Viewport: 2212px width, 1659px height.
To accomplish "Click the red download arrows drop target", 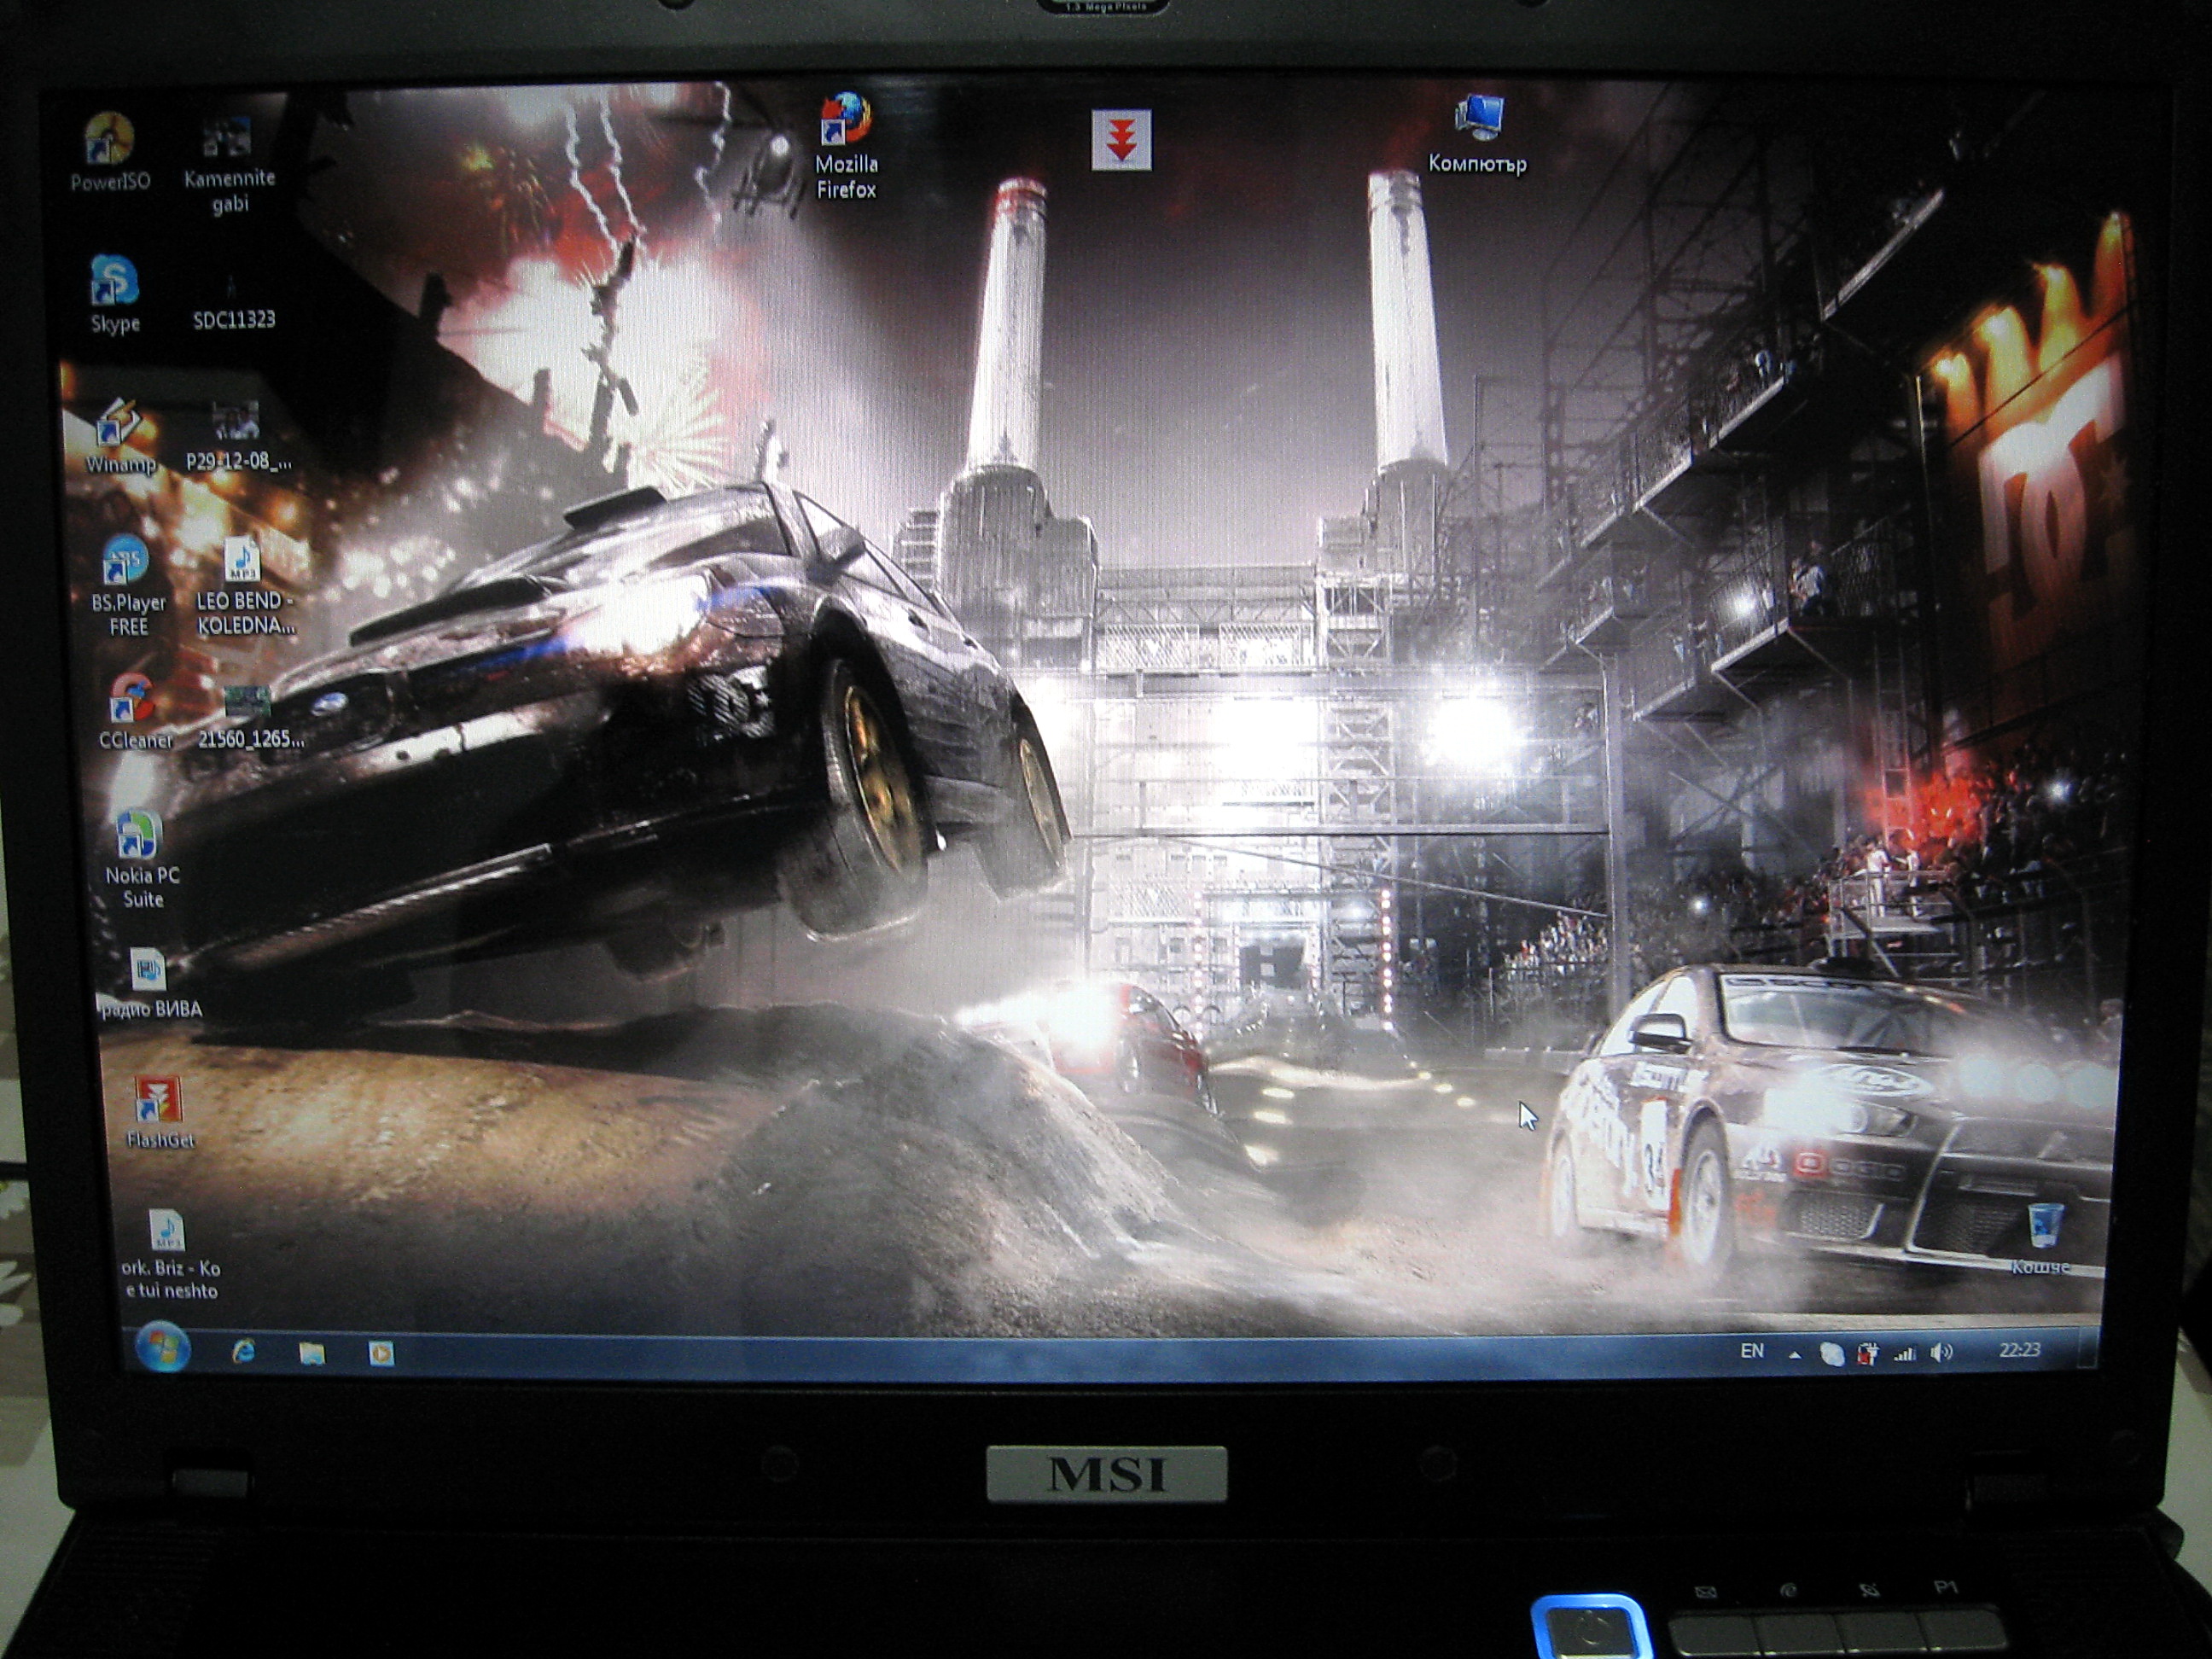I will click(x=1121, y=140).
